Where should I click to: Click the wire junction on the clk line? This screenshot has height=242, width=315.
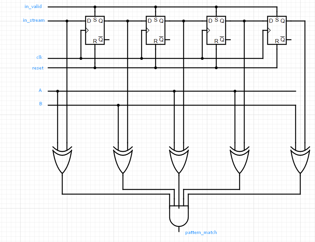click(81, 57)
